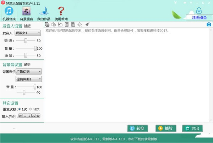Screen dimensions: 213x143
Task: Insert a 60 second pause
Action: [38, 116]
